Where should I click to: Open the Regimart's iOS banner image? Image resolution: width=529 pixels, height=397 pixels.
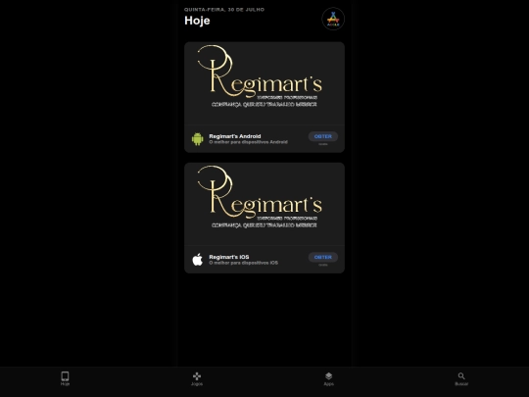click(264, 204)
